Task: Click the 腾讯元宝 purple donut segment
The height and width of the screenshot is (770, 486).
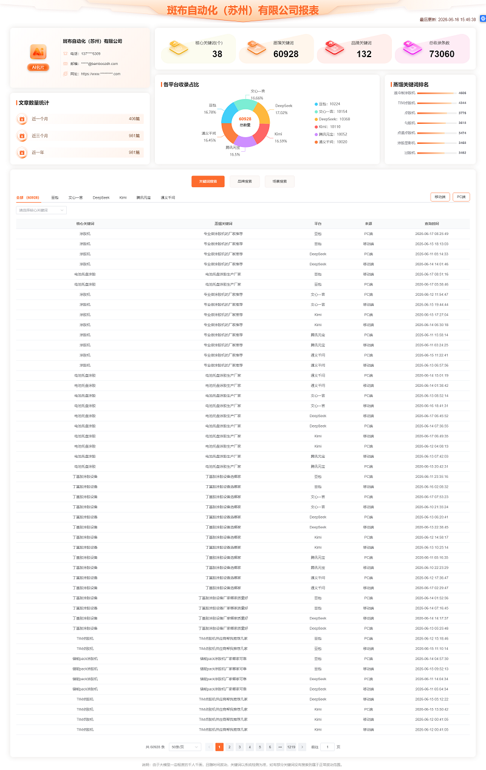Action: click(x=245, y=142)
